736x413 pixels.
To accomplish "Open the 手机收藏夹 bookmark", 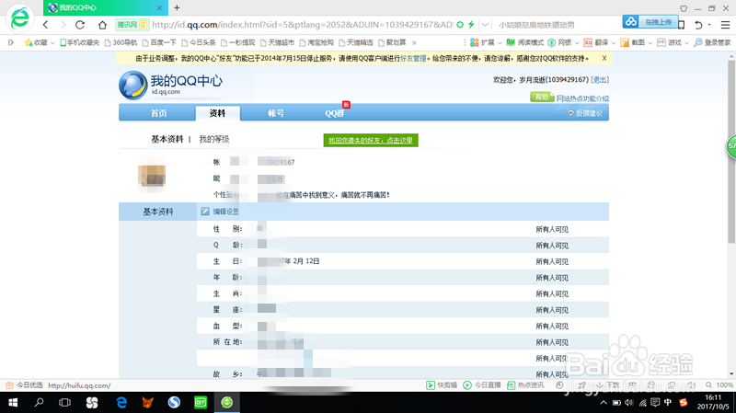I will 79,42.
